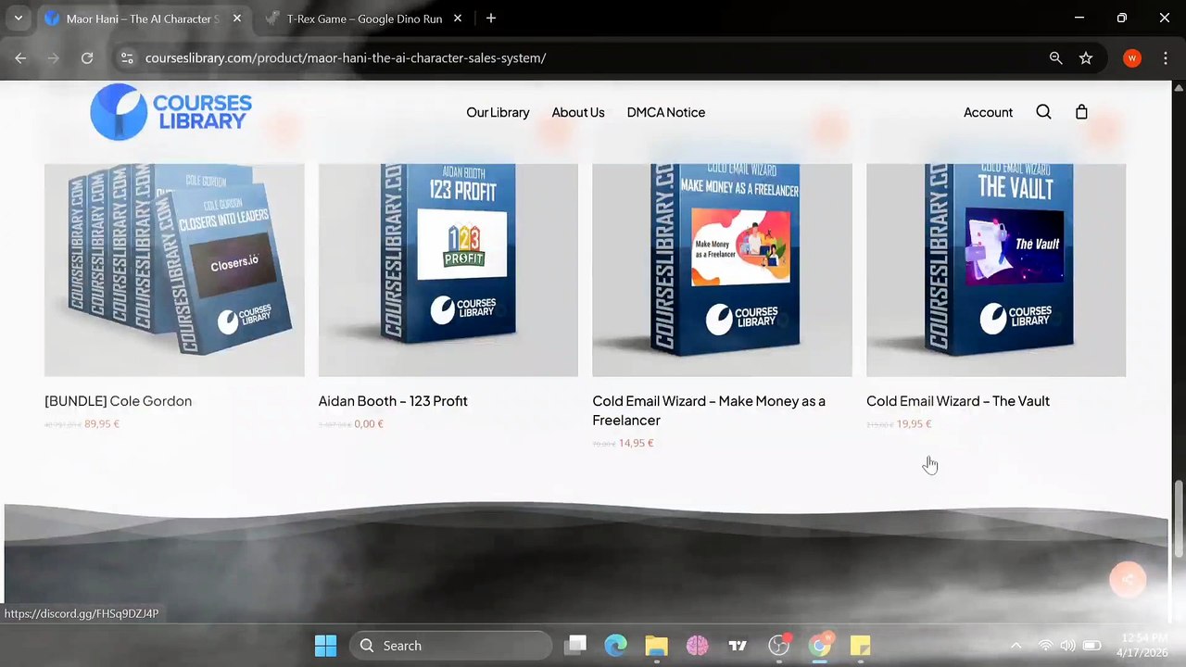The height and width of the screenshot is (667, 1186).
Task: Click the volume speaker tray icon
Action: click(x=1067, y=646)
